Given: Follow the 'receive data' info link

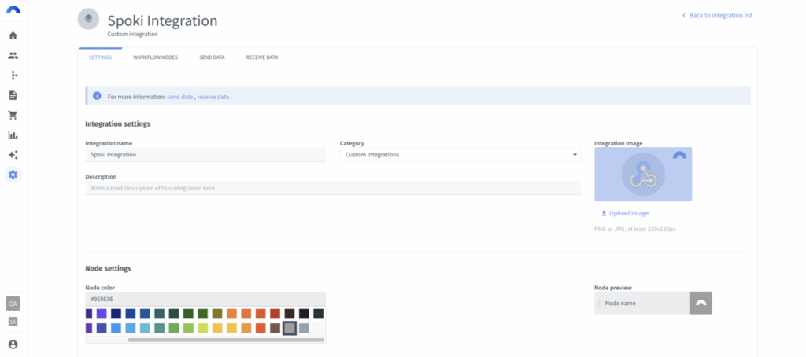Looking at the screenshot, I should (x=213, y=97).
